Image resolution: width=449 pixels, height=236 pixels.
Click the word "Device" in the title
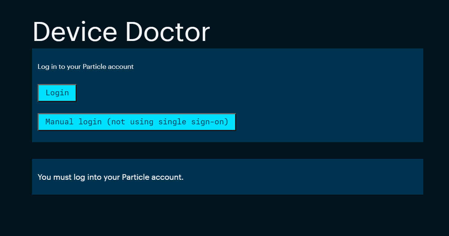75,32
